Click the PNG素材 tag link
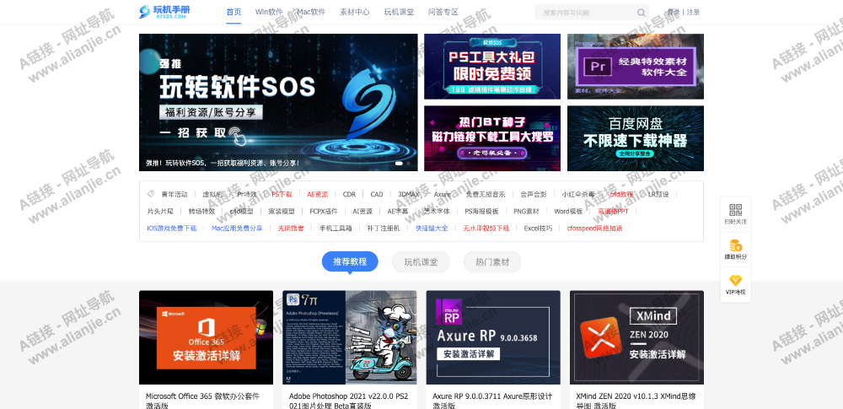The width and height of the screenshot is (843, 409). [x=526, y=212]
